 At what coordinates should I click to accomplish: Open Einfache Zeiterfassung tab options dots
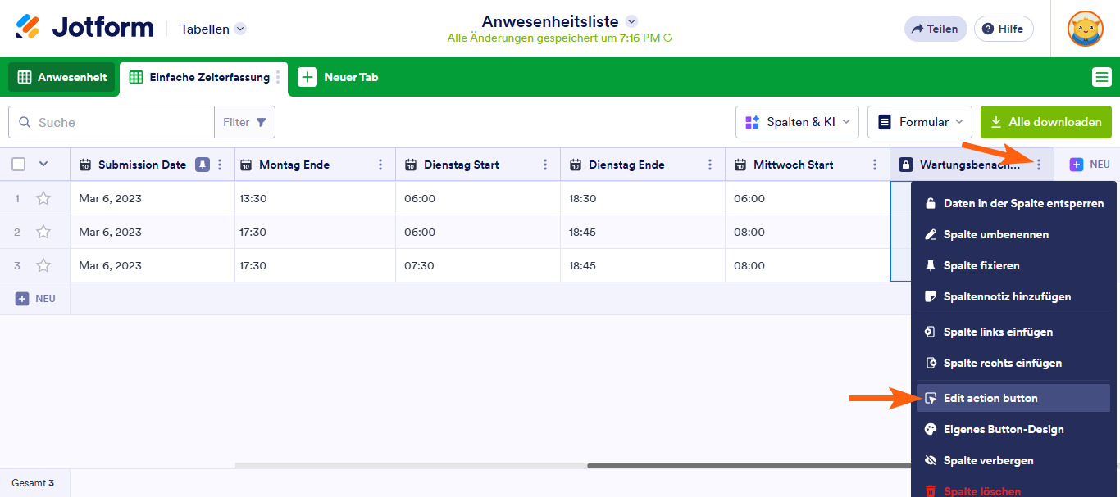(278, 77)
